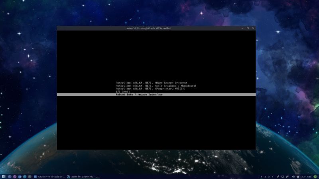319x179 pixels.
Task: Switch to workspace 4
Action: tap(272, 177)
